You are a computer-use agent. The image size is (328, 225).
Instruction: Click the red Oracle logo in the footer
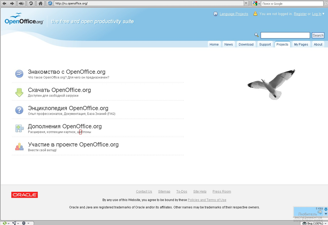pyautogui.click(x=25, y=195)
